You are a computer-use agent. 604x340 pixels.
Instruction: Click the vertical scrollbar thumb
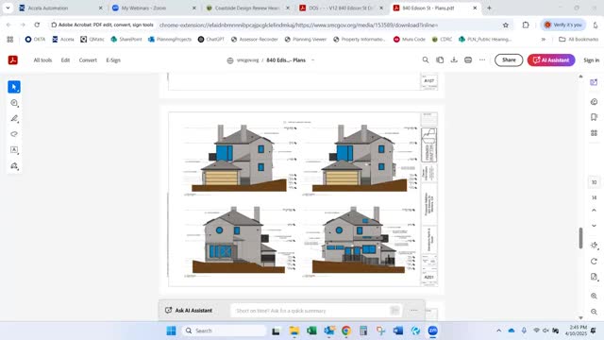tap(581, 238)
